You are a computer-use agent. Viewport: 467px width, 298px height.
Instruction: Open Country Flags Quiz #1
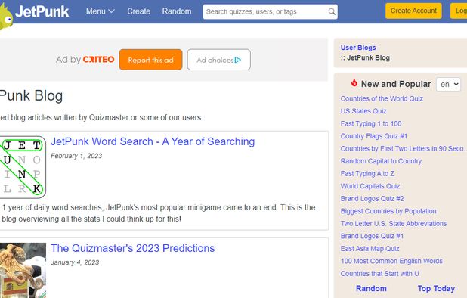click(x=374, y=136)
